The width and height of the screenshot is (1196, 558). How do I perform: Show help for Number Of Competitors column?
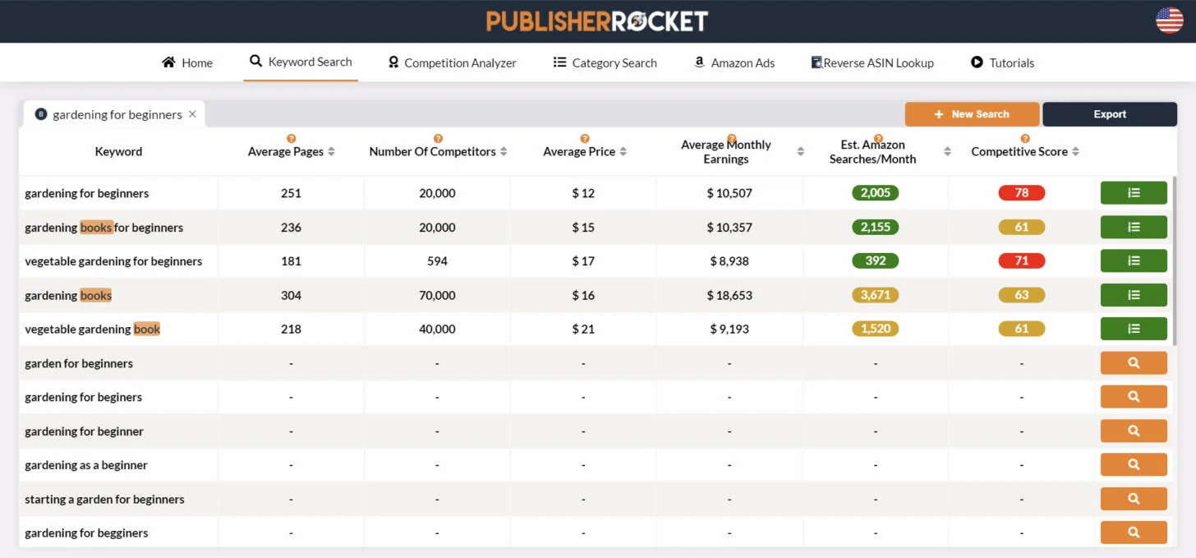point(438,139)
